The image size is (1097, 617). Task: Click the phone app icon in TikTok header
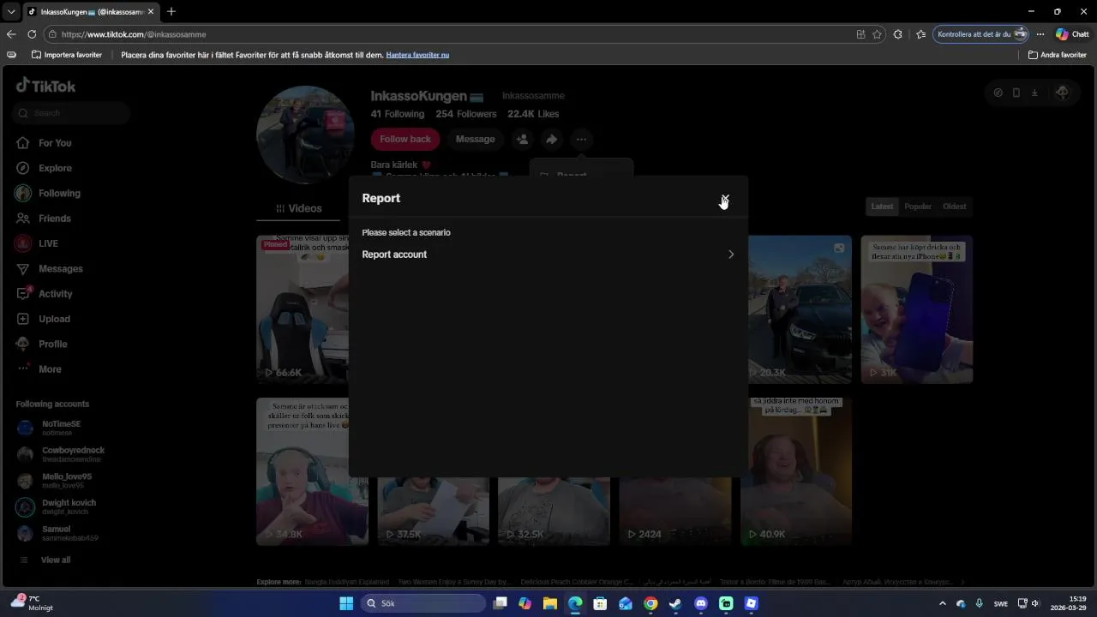click(1016, 93)
